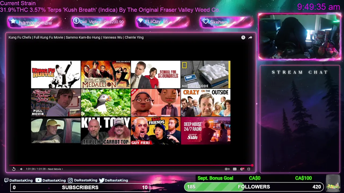Open the puffin bird video thumbnail
Screen dimensions: 344x193
click(x=106, y=103)
